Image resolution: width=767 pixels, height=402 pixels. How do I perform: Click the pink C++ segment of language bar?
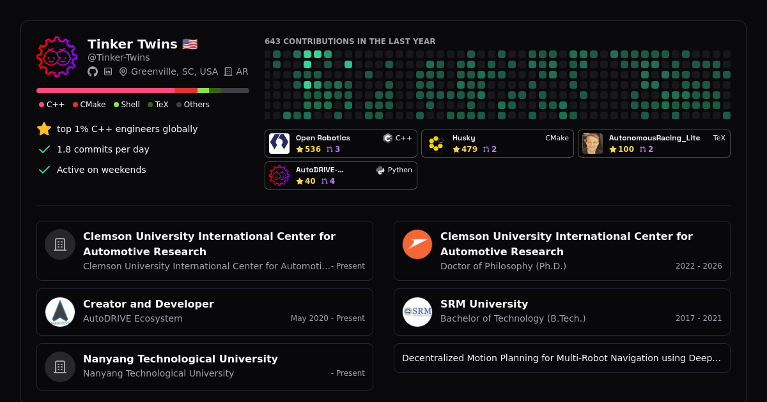tap(105, 91)
